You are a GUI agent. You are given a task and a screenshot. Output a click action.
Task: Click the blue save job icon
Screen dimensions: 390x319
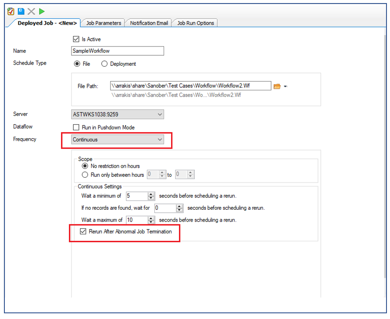[21, 11]
